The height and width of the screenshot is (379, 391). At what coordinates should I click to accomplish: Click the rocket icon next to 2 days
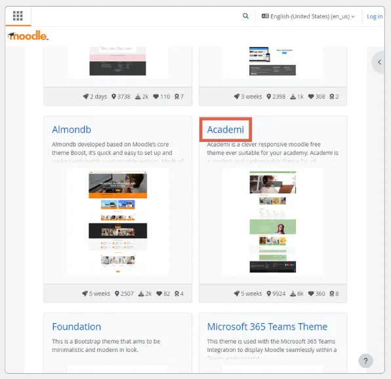86,97
